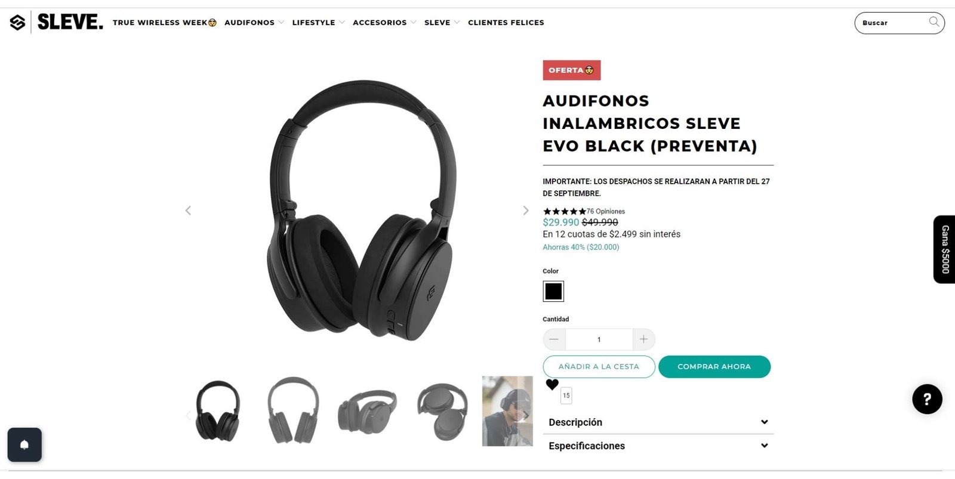Viewport: 955px width, 479px height.
Task: Click the bell notification icon
Action: coord(24,444)
